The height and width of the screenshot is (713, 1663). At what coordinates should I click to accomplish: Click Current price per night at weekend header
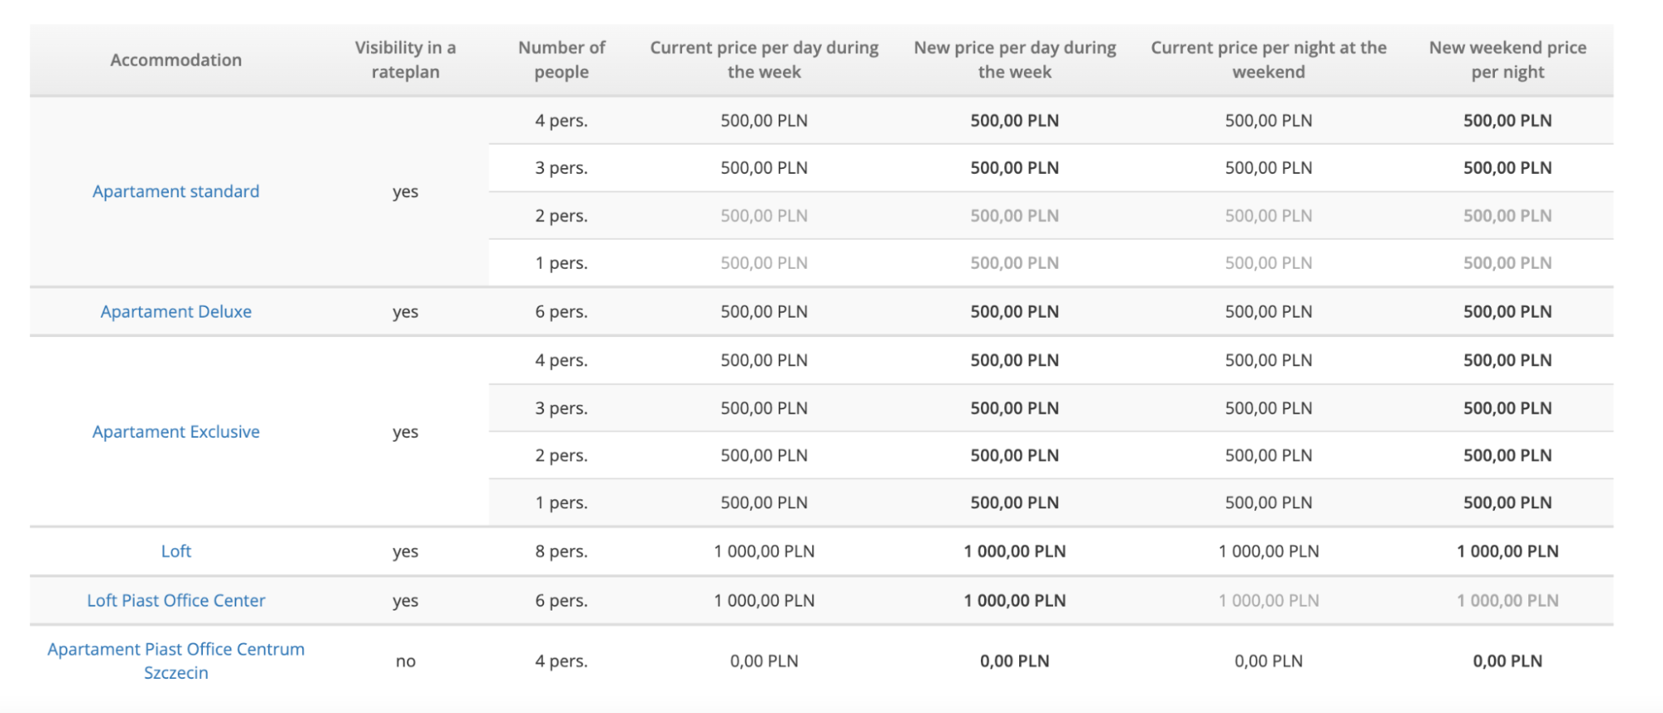point(1268,60)
